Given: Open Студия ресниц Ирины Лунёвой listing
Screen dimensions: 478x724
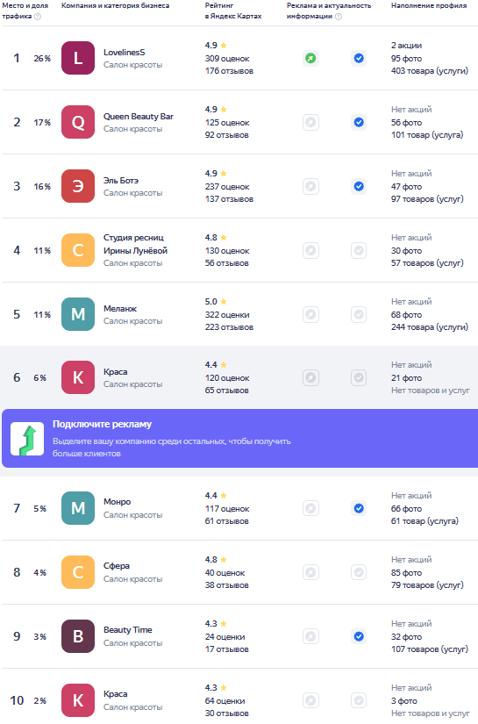Looking at the screenshot, I should coord(135,244).
